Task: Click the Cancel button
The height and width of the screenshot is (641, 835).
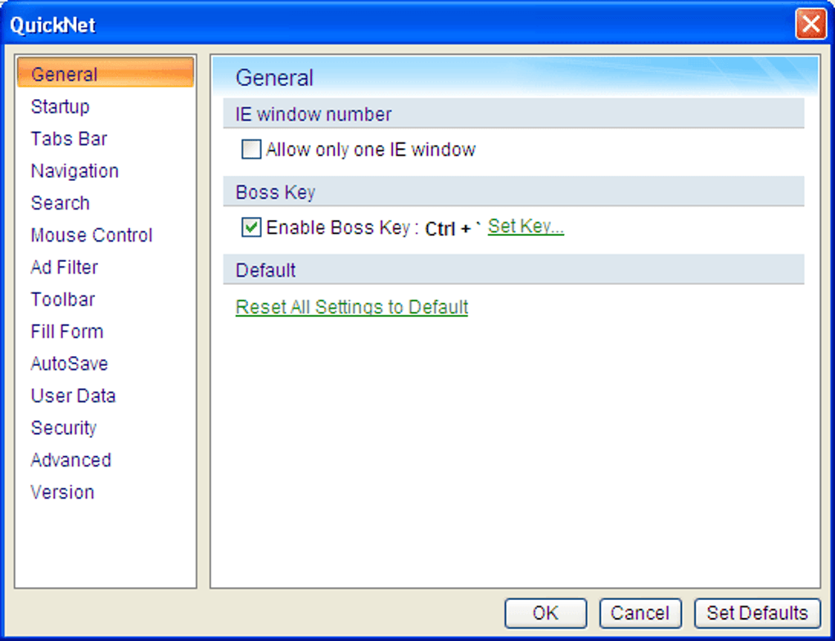Action: point(640,613)
